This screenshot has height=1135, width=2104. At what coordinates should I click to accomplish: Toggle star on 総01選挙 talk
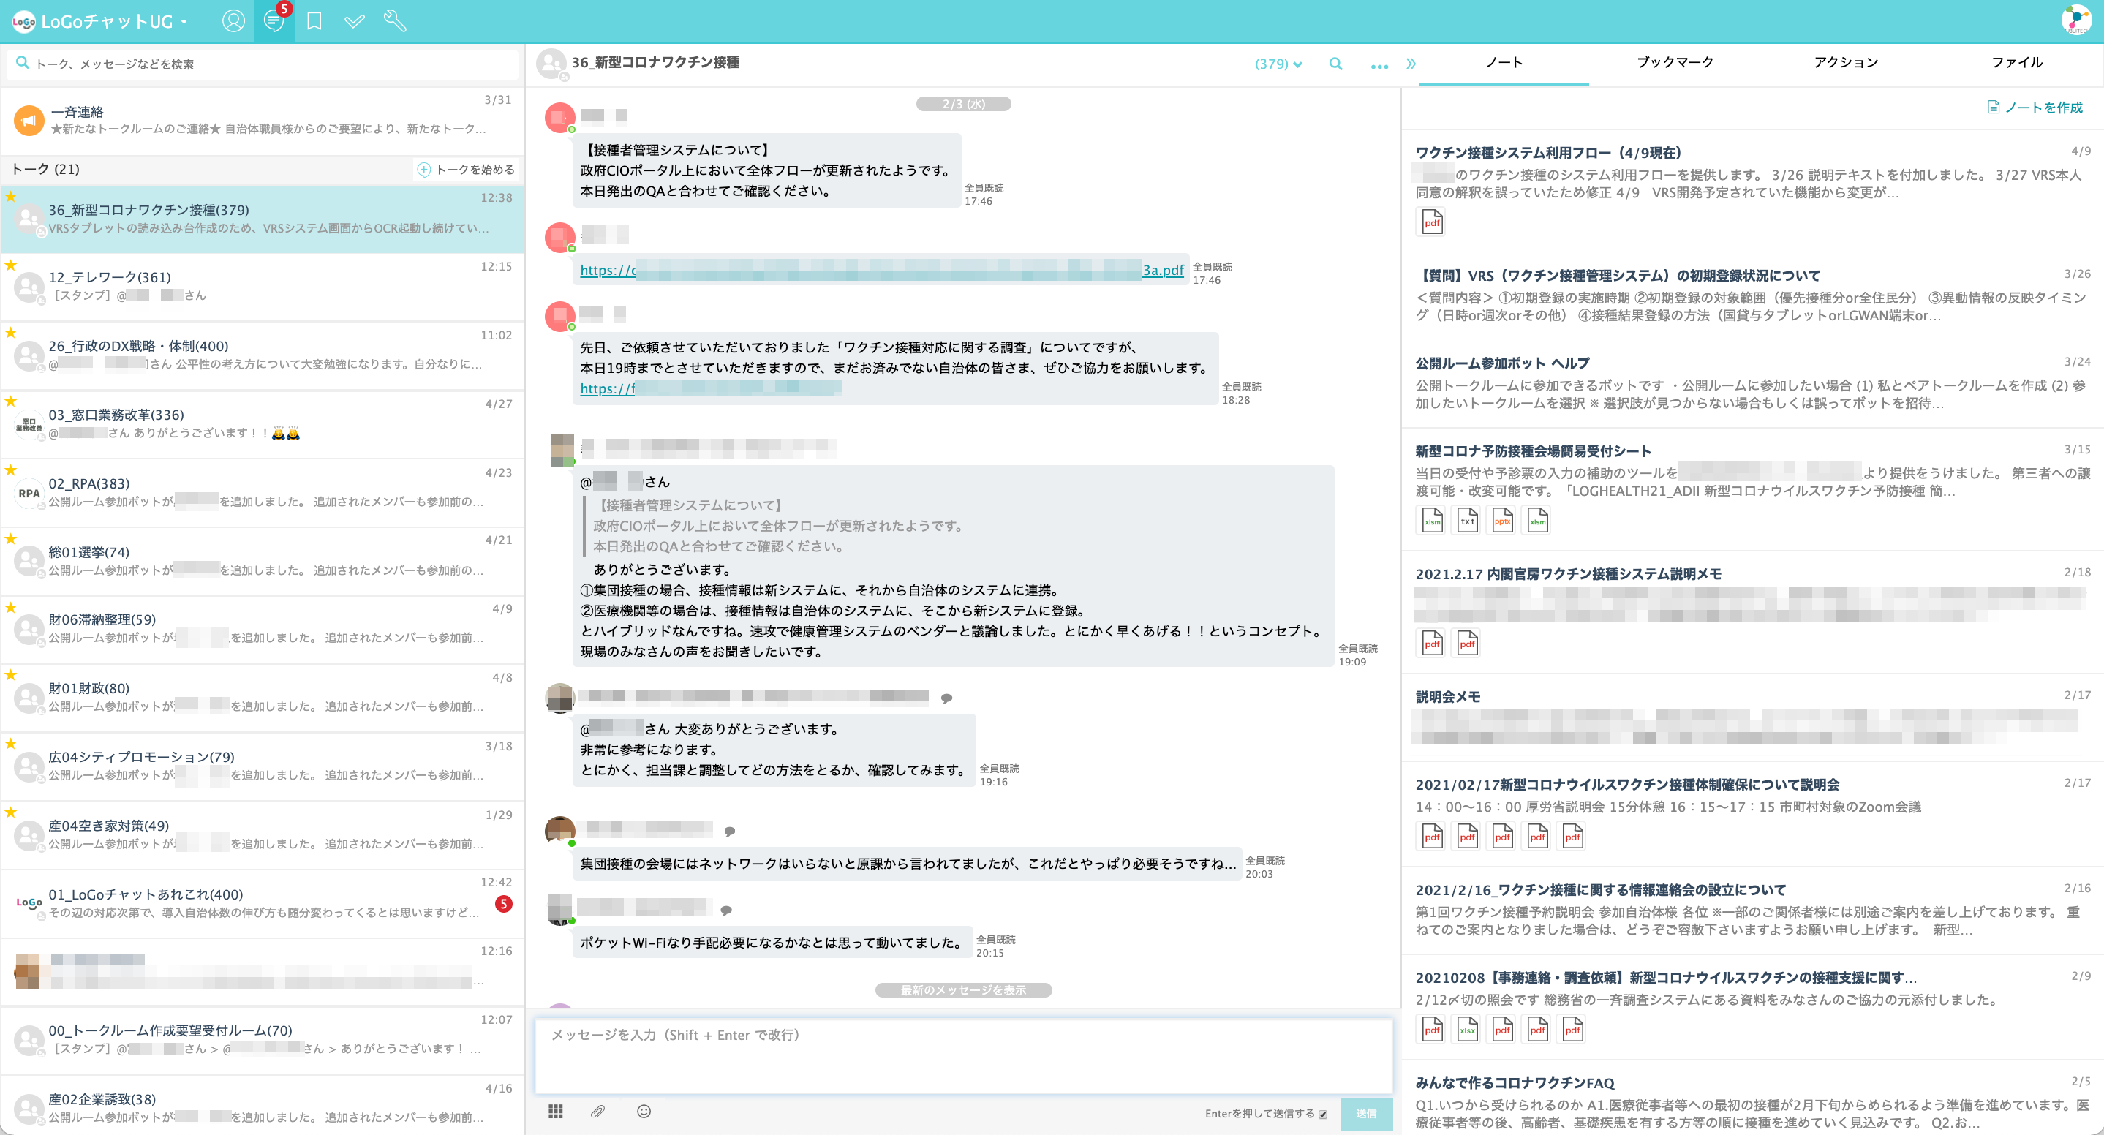[11, 538]
